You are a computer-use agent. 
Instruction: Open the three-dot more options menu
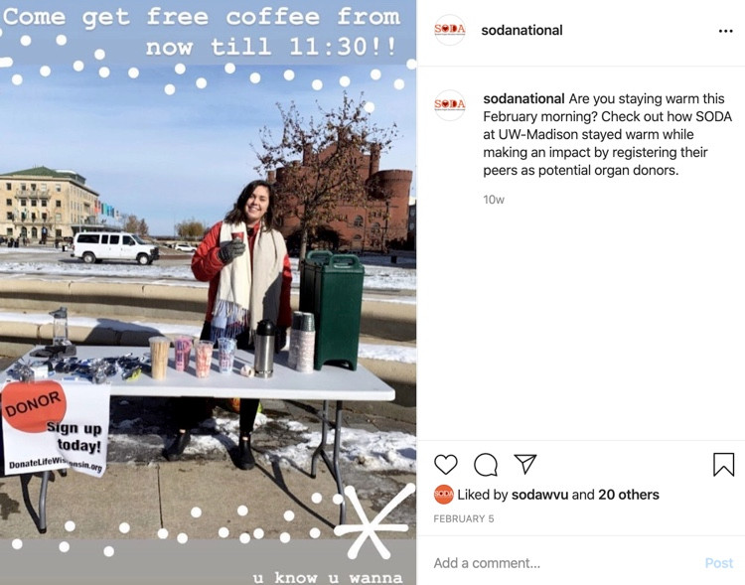point(725,31)
